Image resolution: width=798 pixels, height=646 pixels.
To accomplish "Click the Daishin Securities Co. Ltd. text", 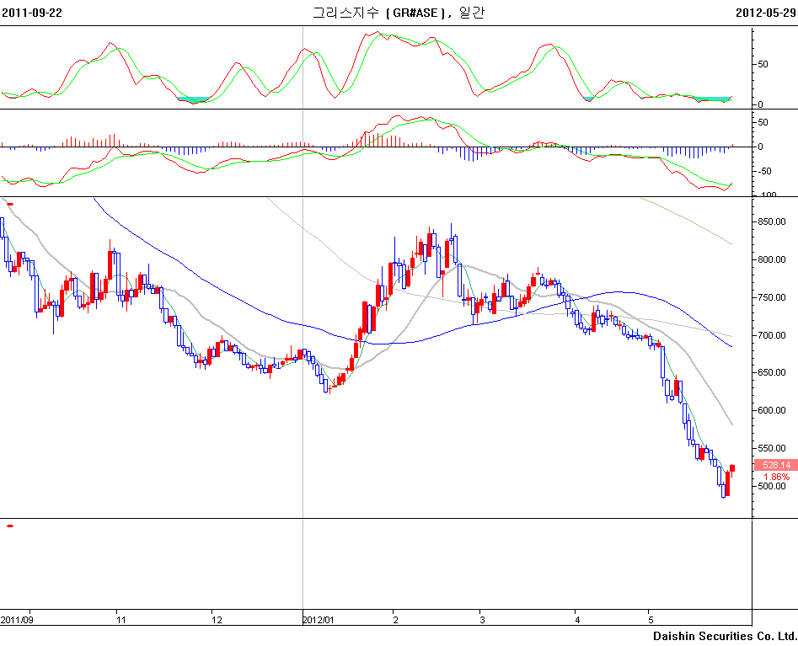I will (x=725, y=635).
